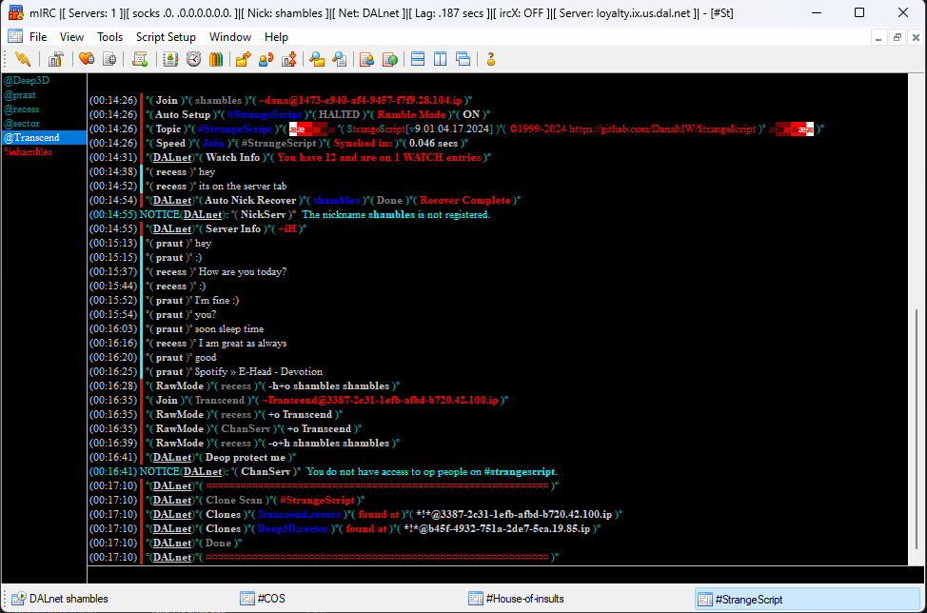Viewport: 927px width, 613px height.
Task: Open Notify List toolbar icon
Action: pyautogui.click(x=367, y=59)
